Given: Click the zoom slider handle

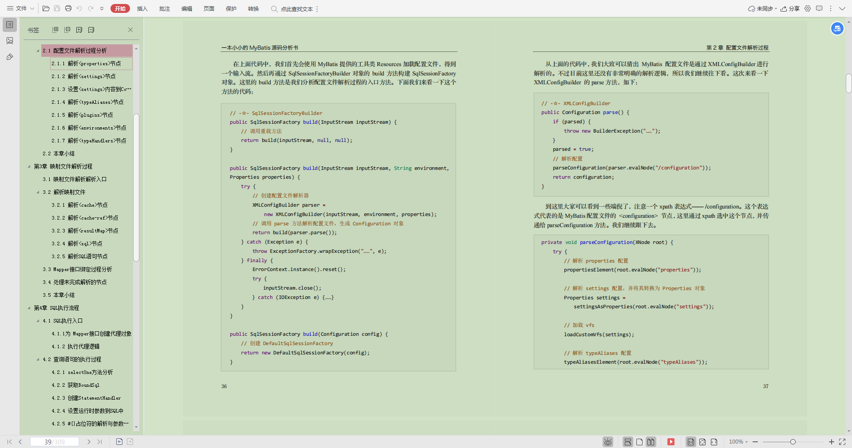Looking at the screenshot, I should pos(793,442).
